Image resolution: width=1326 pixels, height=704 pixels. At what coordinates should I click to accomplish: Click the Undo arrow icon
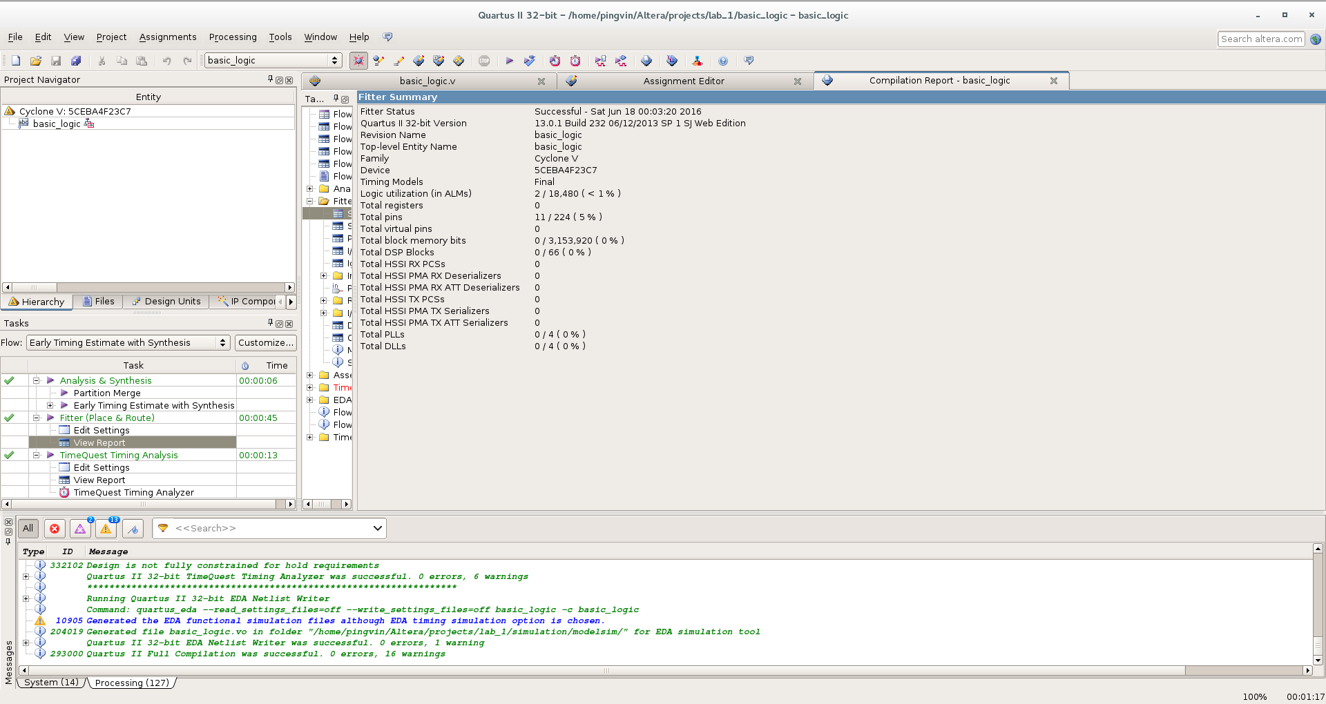click(x=166, y=61)
